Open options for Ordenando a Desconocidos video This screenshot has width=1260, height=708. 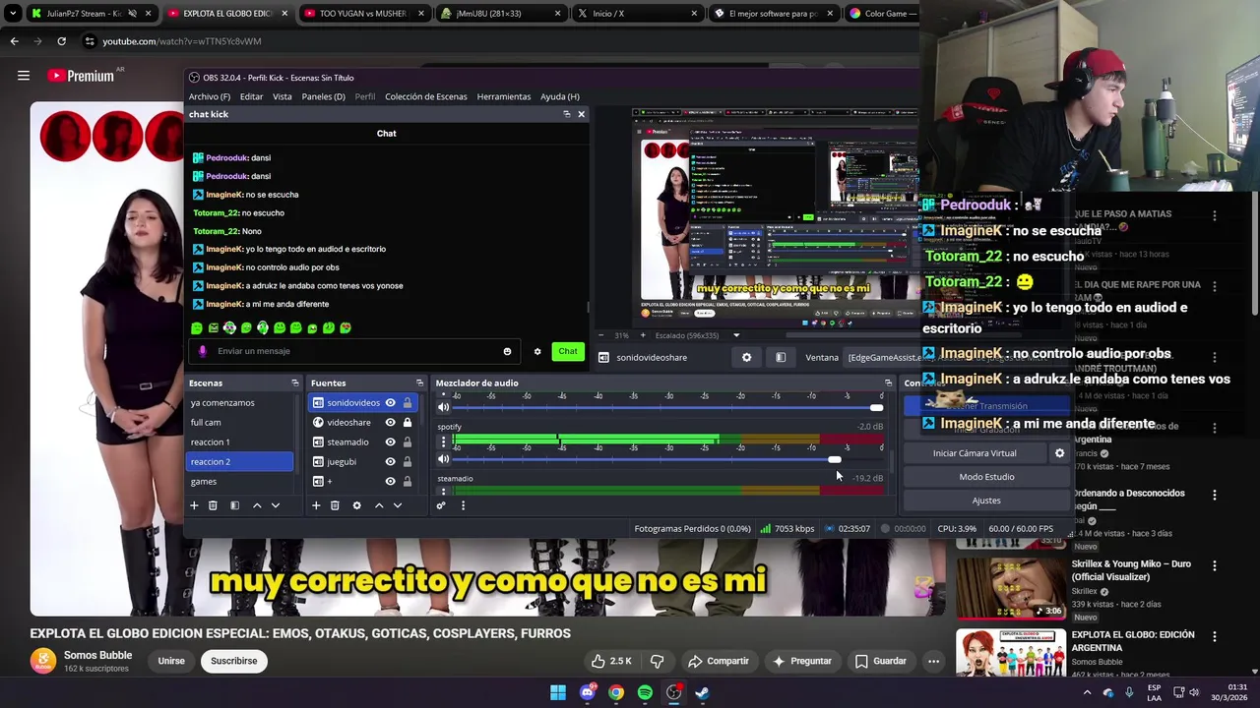[x=1214, y=495]
